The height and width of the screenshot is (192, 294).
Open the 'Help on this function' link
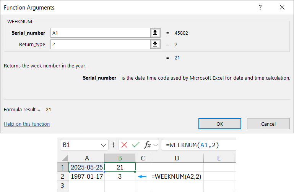[x=27, y=124]
